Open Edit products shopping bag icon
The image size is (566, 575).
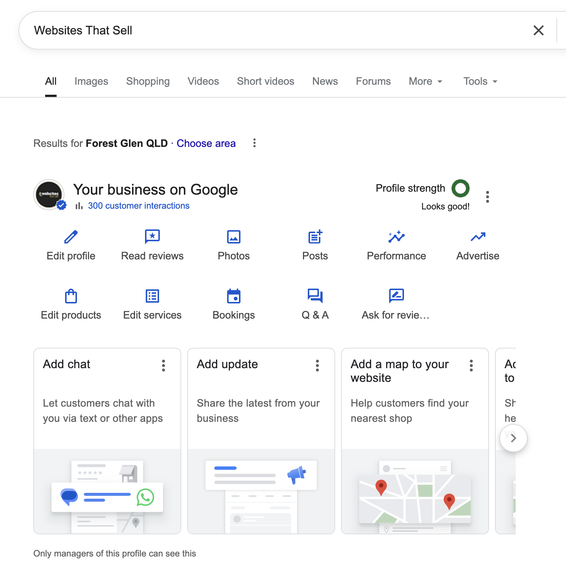(x=71, y=296)
